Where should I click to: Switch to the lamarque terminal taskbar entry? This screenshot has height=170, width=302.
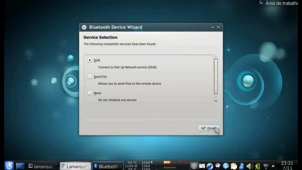pyautogui.click(x=41, y=166)
